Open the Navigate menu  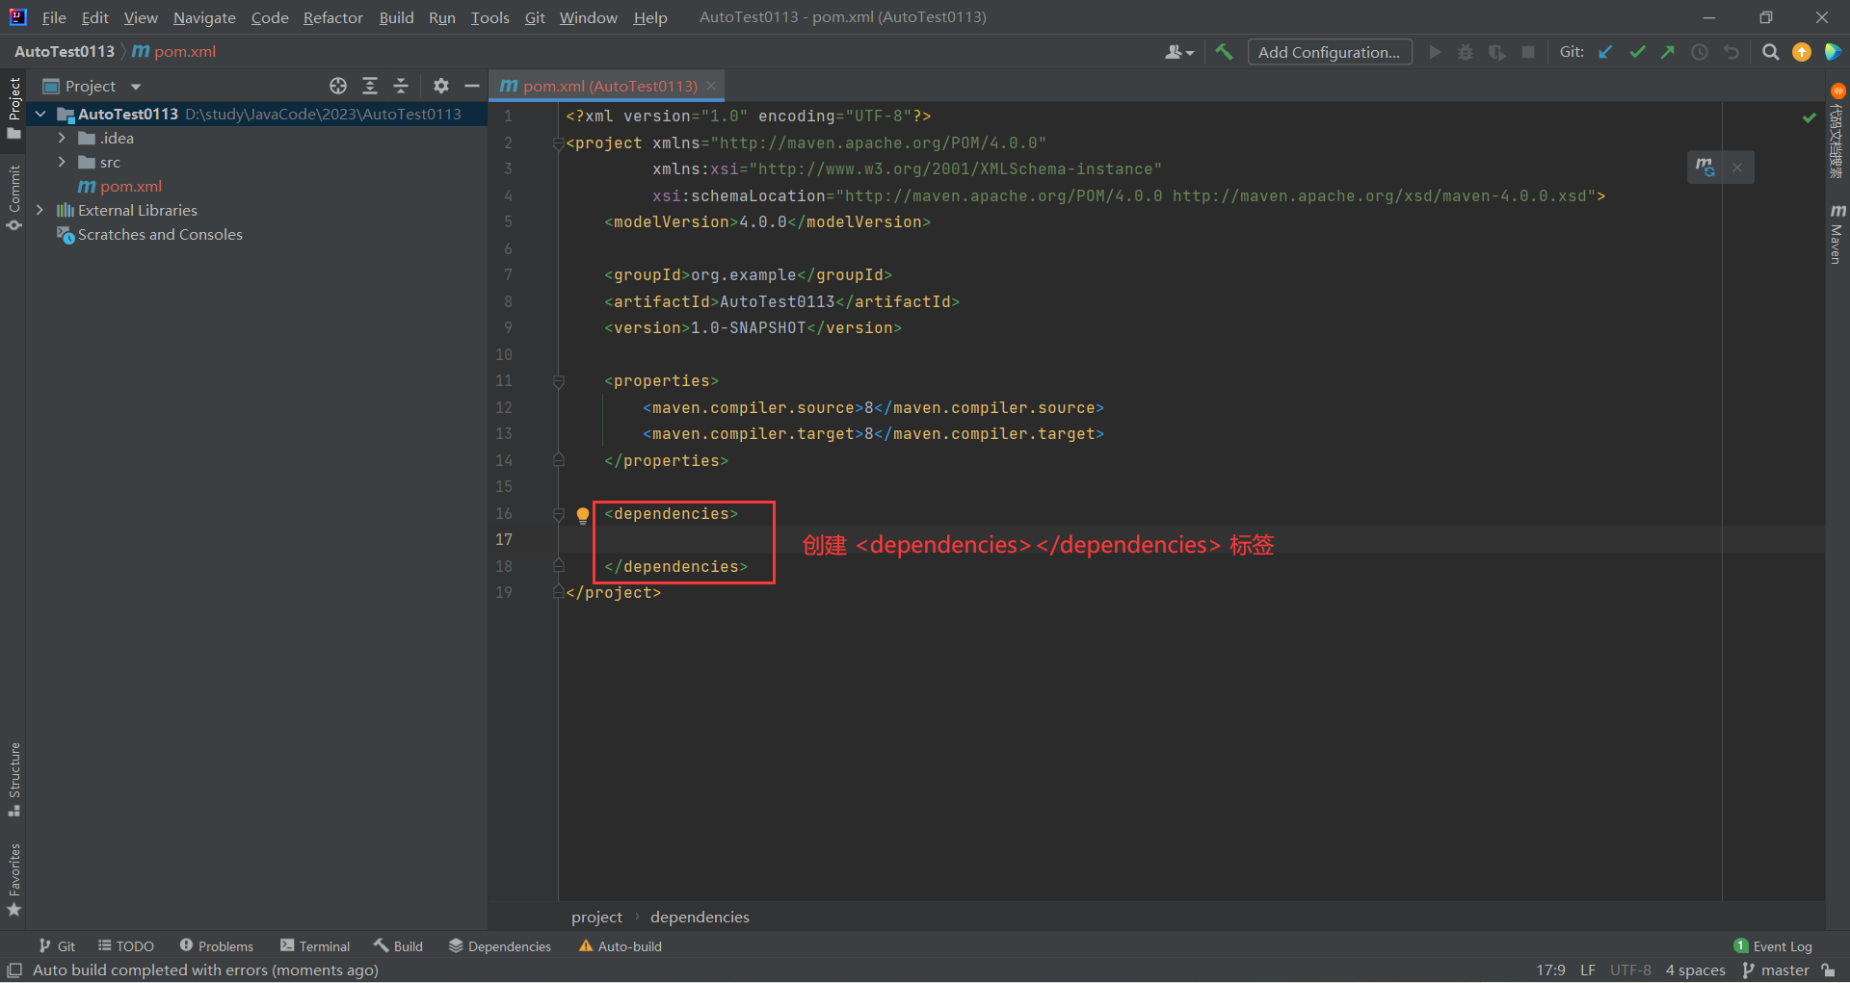[x=204, y=17]
